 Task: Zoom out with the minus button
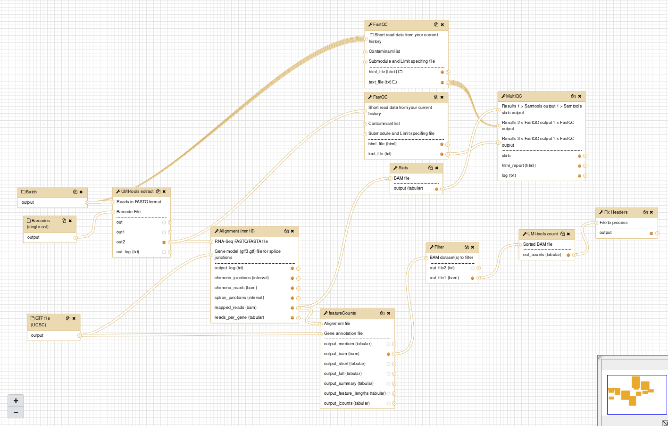16,412
